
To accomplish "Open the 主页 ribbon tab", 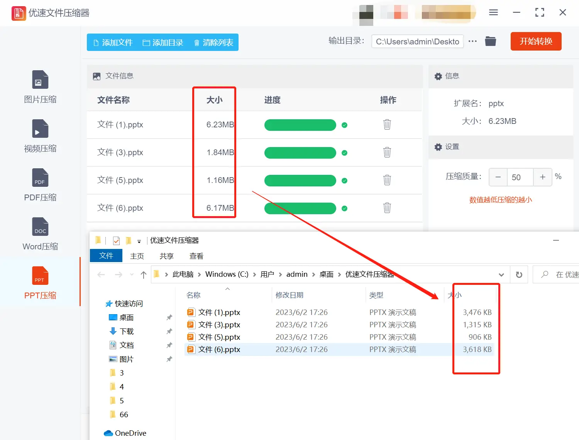I will (137, 256).
